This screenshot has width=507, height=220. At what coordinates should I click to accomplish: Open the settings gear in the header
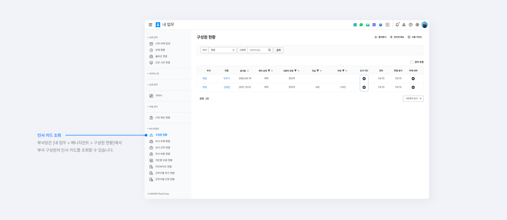point(417,25)
